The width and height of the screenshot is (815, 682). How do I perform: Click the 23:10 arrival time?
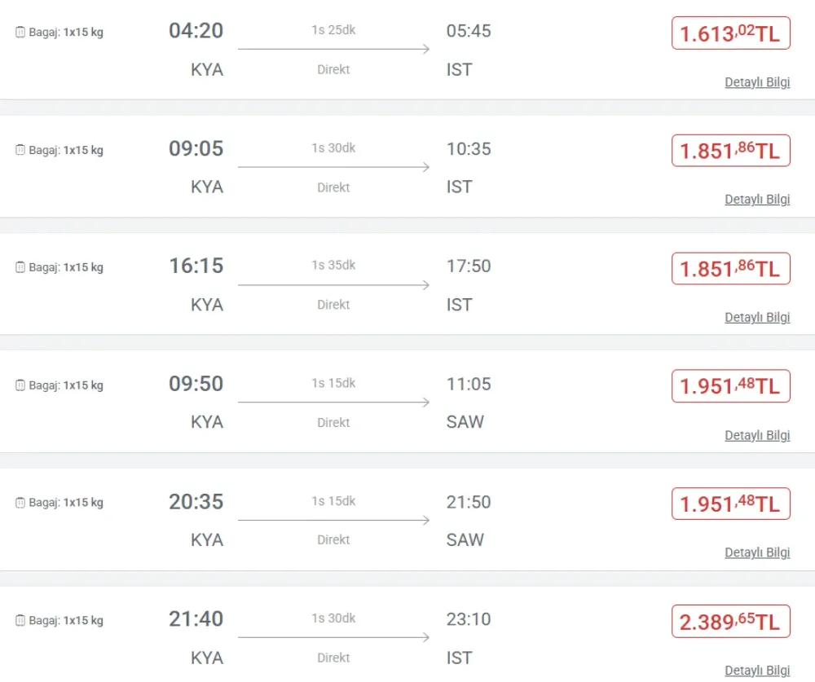click(469, 619)
